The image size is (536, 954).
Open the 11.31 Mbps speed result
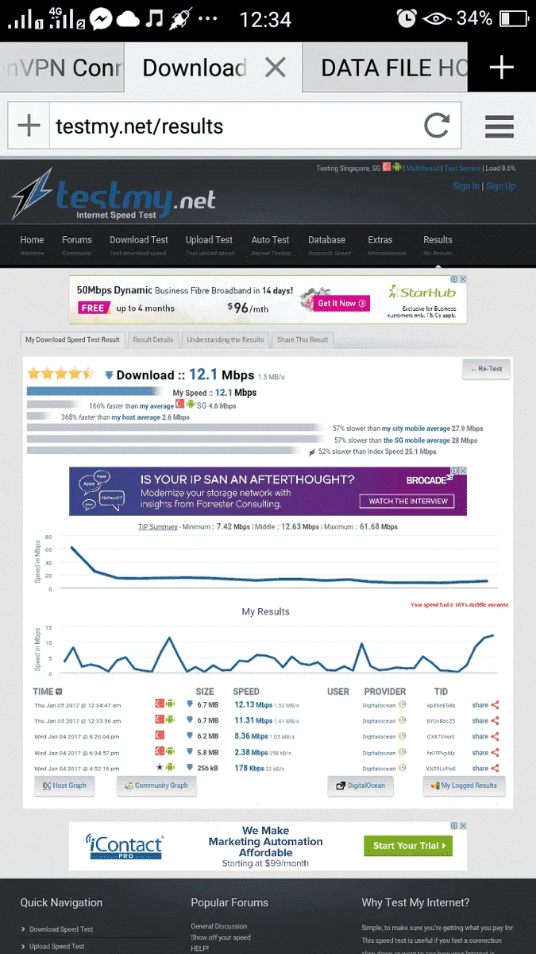(253, 721)
